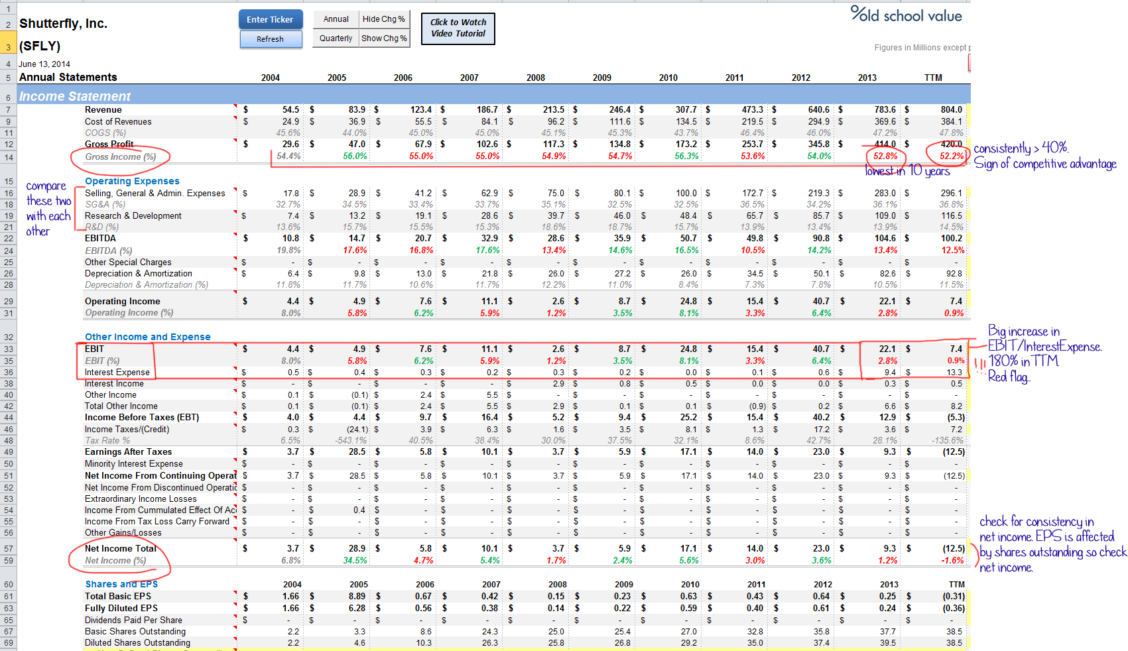The width and height of the screenshot is (1128, 651).
Task: Open the Income Before Taxes (EBT) comment indicator
Action: coord(236,414)
